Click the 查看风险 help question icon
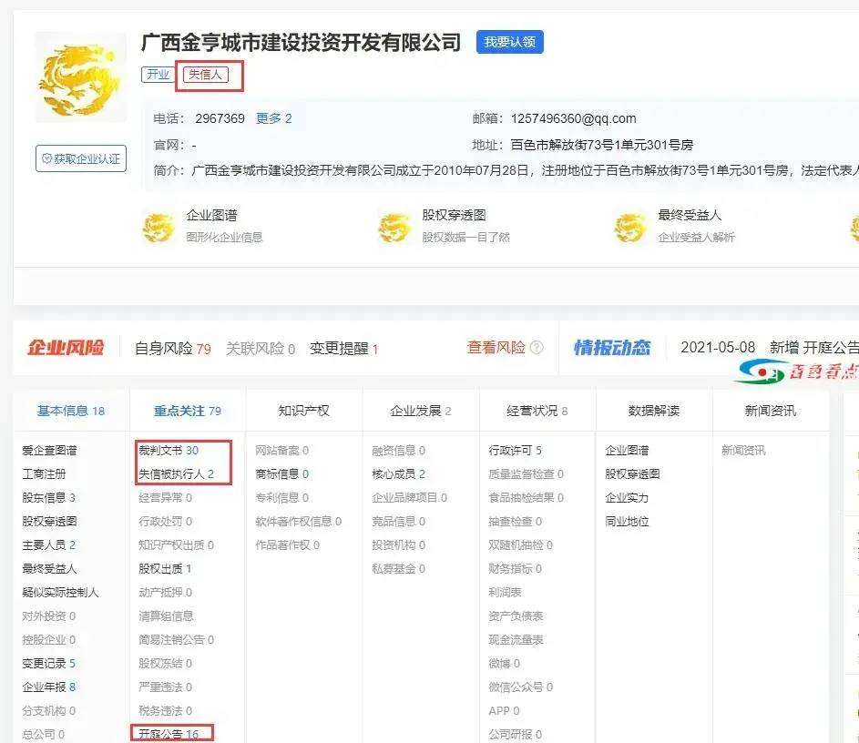The image size is (859, 743). click(537, 348)
